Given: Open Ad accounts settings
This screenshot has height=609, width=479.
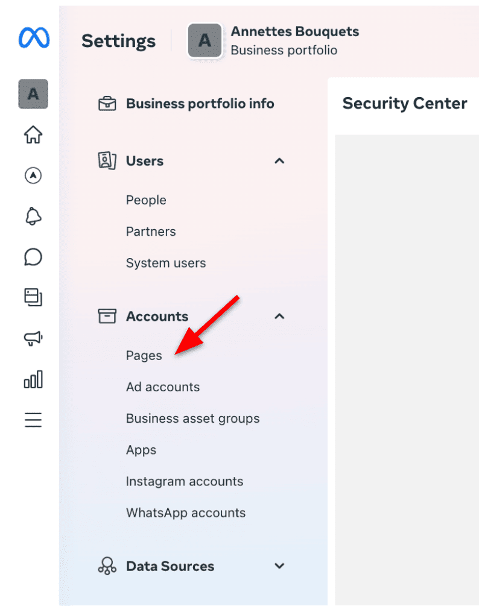Looking at the screenshot, I should click(163, 387).
